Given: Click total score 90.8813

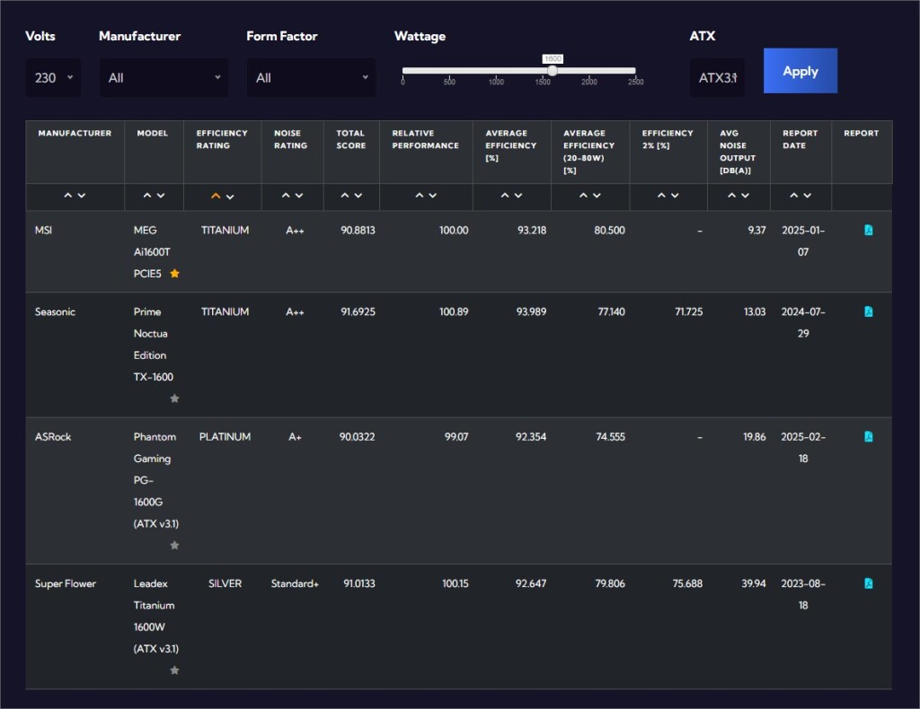Looking at the screenshot, I should coord(358,231).
